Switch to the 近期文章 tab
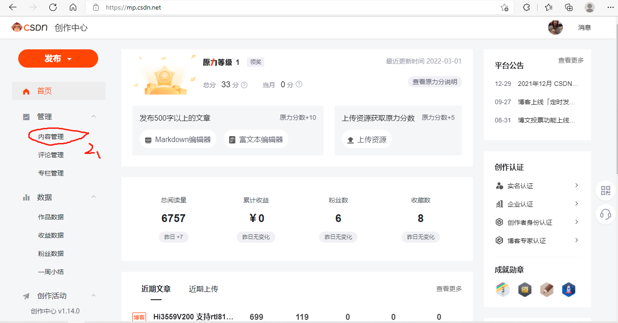The image size is (618, 323). 156,289
